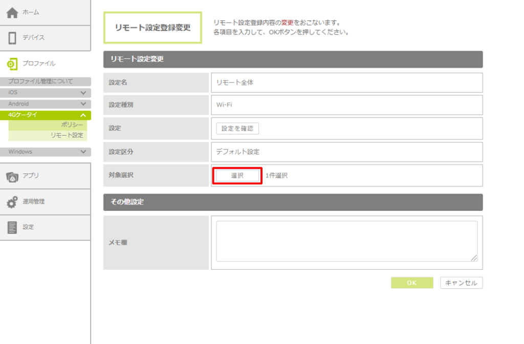
Task: Expand the Windows section
Action: pyautogui.click(x=83, y=152)
